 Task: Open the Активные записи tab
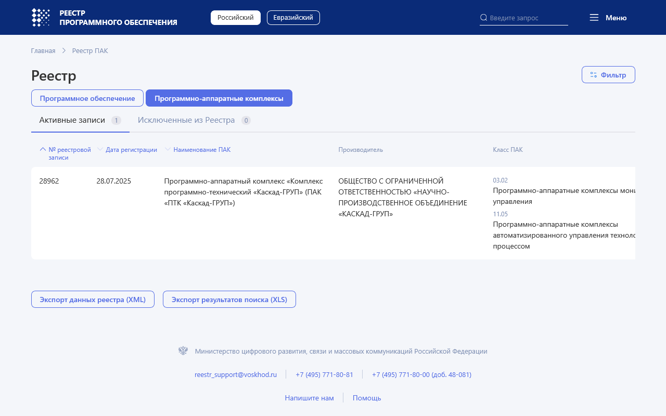[x=72, y=120]
